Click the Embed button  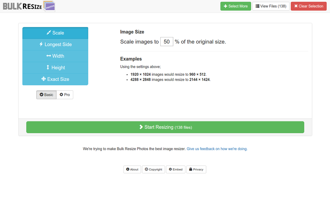[x=175, y=169]
